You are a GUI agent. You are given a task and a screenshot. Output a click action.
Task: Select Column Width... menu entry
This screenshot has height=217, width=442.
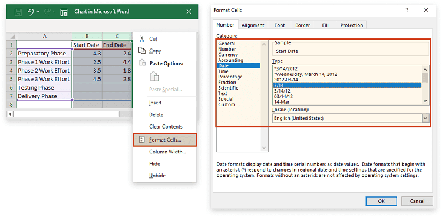click(168, 152)
